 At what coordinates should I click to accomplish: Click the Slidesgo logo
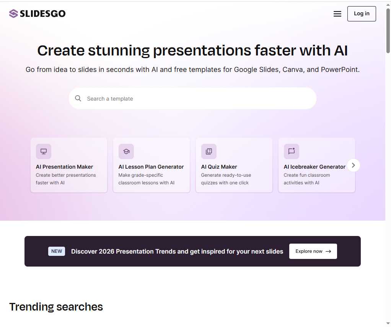[x=37, y=14]
